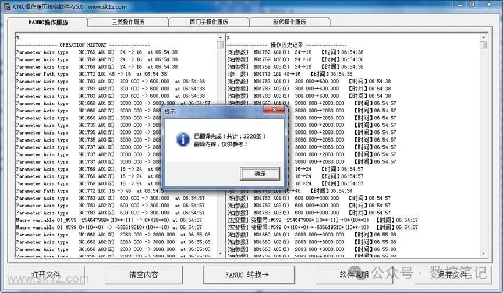Click the Macro variable row starting -254647909
Viewport: 503px width, 293px height.
tap(109, 220)
